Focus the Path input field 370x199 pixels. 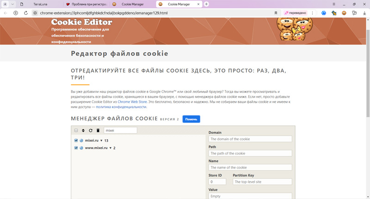tap(250, 153)
